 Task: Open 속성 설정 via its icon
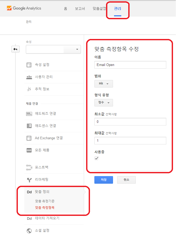[x=29, y=65]
